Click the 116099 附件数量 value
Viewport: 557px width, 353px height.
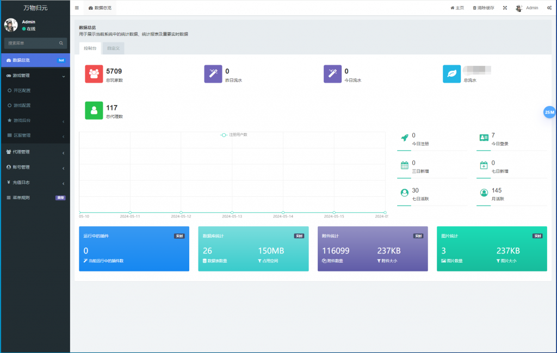tap(336, 251)
